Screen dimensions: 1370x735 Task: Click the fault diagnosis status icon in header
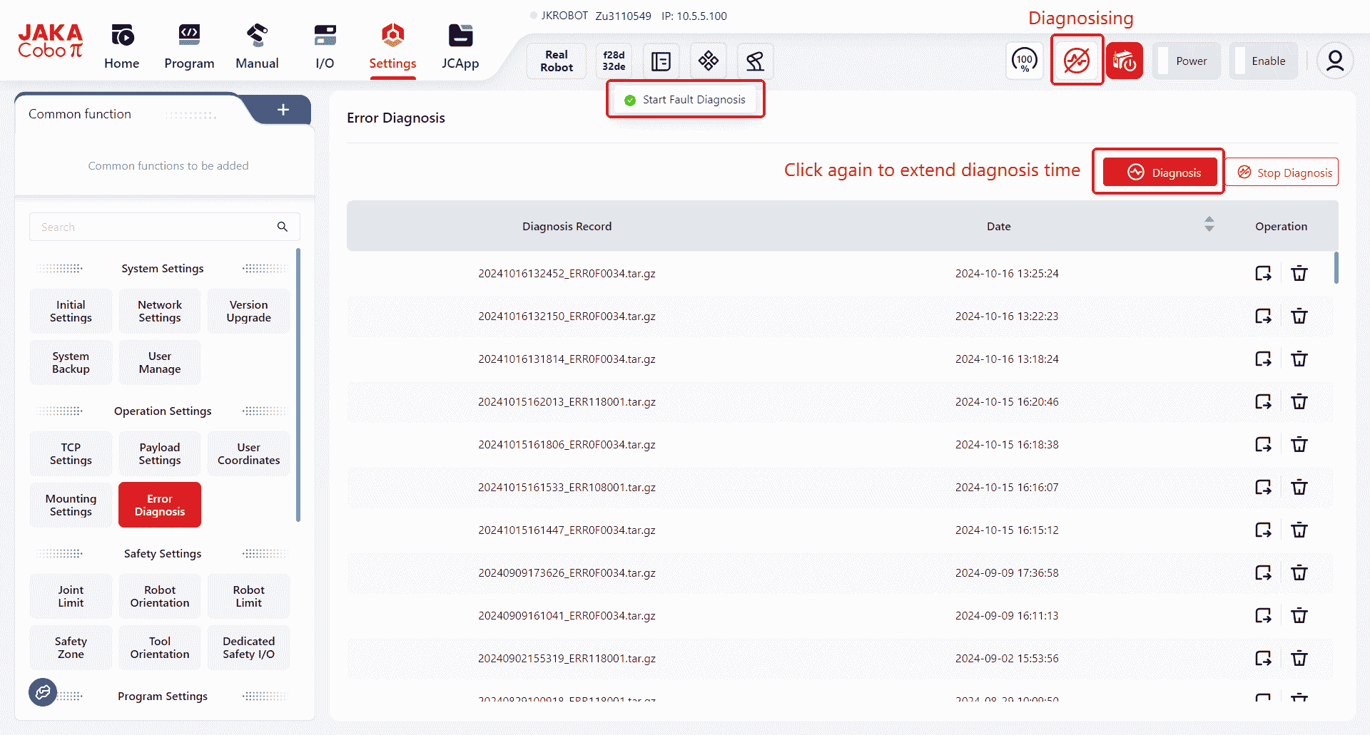tap(1077, 61)
